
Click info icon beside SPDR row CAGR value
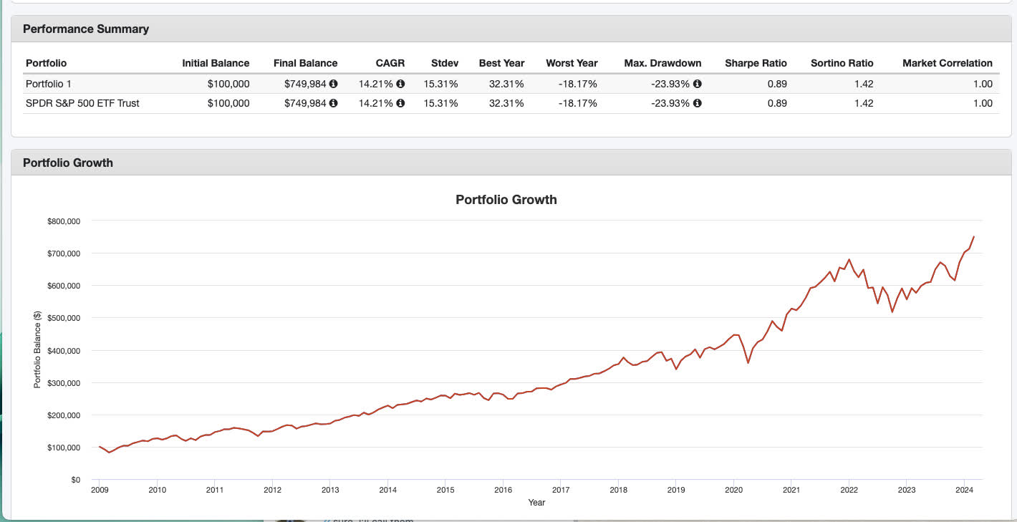[400, 103]
